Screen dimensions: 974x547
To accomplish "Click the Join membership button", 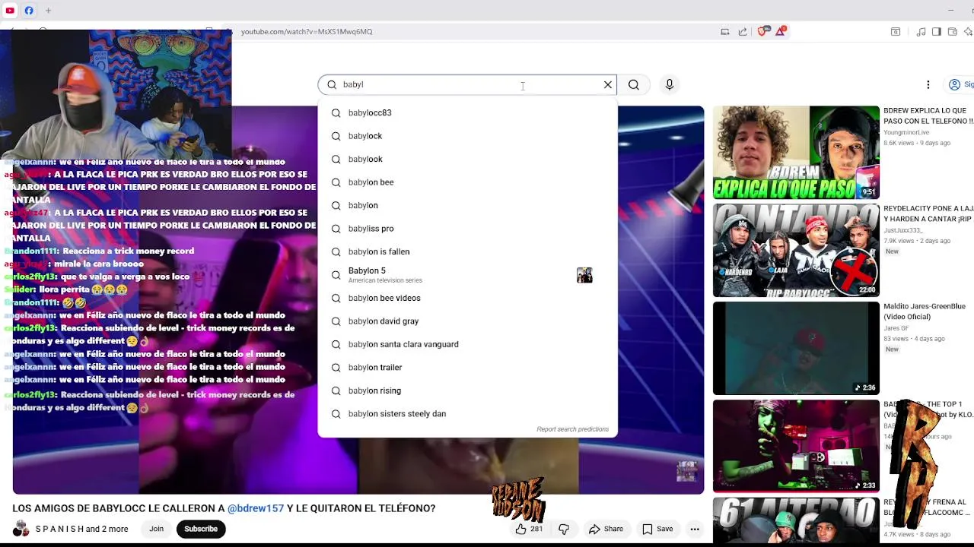I will [156, 529].
